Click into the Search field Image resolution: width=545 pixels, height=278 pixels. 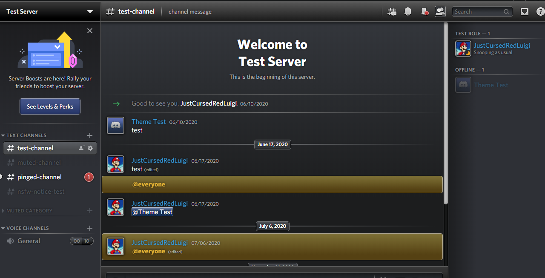(x=478, y=12)
